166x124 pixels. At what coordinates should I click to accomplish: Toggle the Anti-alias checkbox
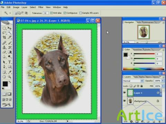[x=52, y=13]
